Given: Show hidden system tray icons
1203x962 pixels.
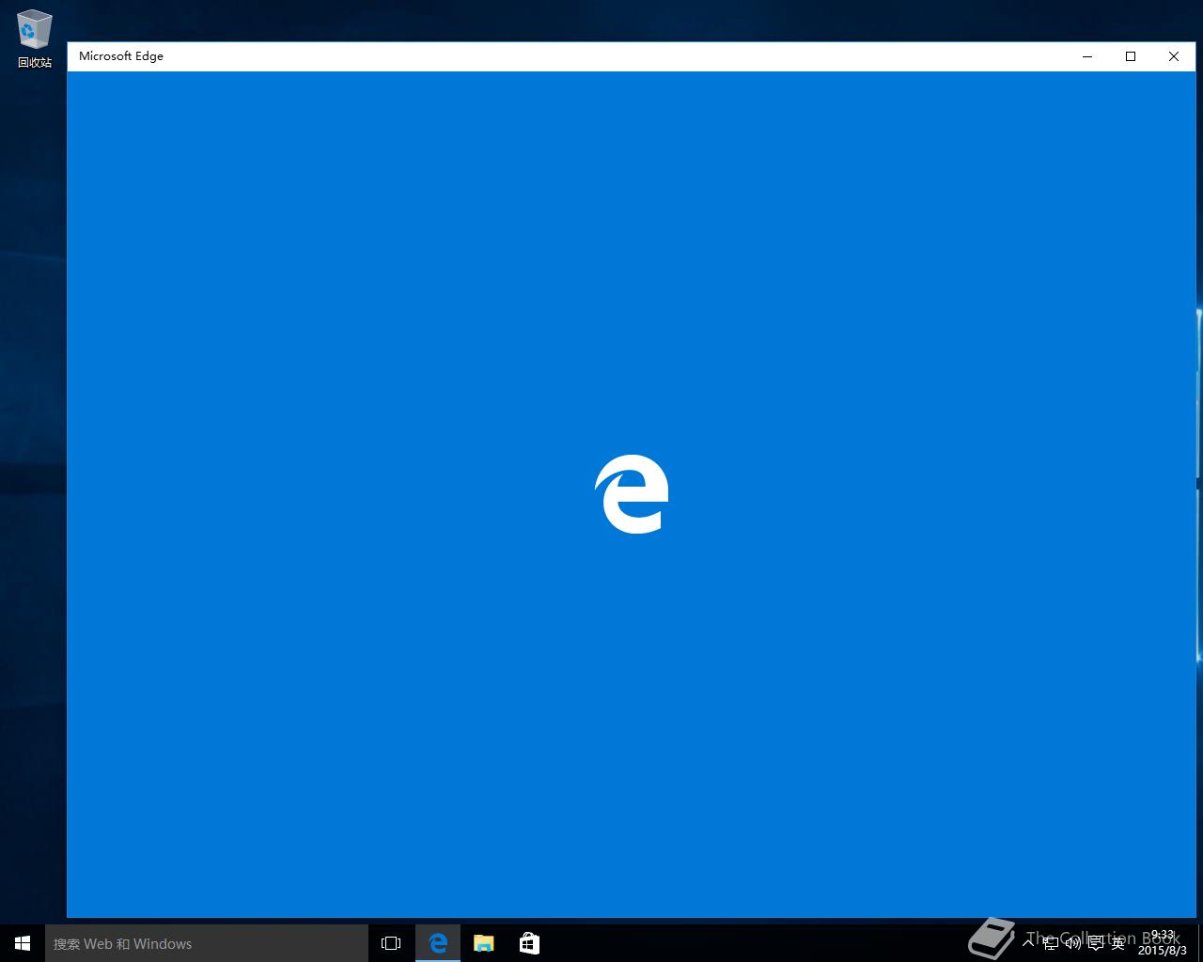Looking at the screenshot, I should (x=1028, y=943).
